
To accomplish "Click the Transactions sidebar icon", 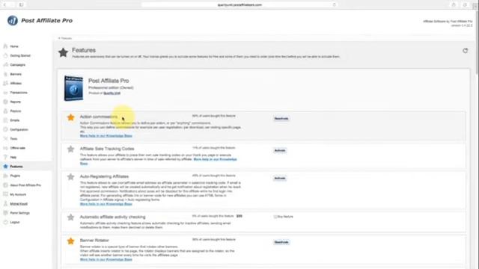I will click(x=5, y=93).
